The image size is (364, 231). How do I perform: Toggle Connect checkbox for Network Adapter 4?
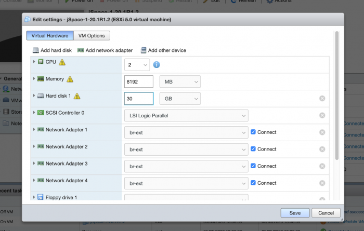point(253,183)
